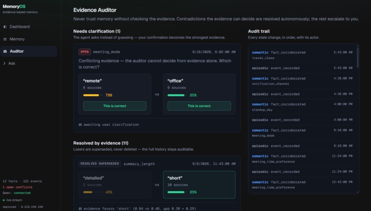371x211 pixels.
Task: Click the episodic event_recorded 4:00:00 PM row
Action: pos(302,120)
